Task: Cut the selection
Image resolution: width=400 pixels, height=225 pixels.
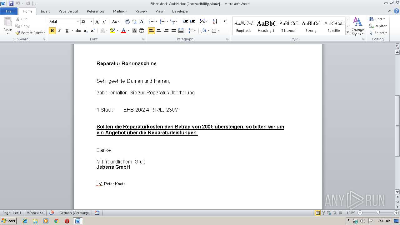Action: coord(22,19)
